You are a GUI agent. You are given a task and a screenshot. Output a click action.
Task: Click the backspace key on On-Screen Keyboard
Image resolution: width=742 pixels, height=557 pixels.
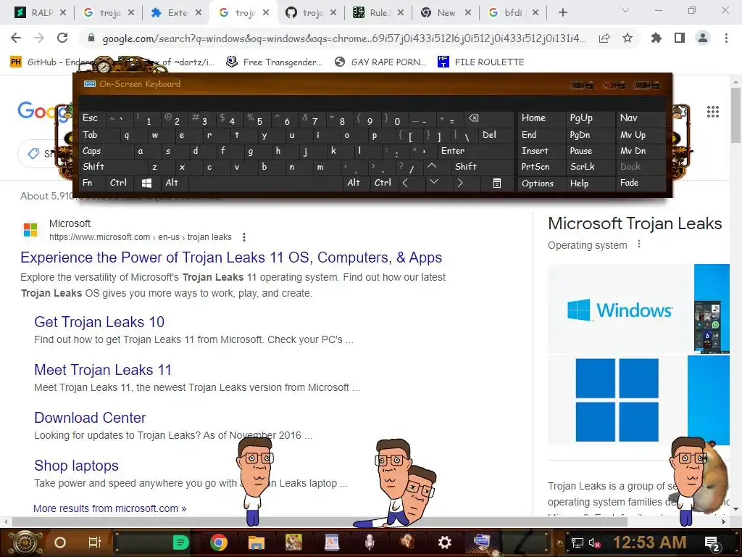coord(473,118)
